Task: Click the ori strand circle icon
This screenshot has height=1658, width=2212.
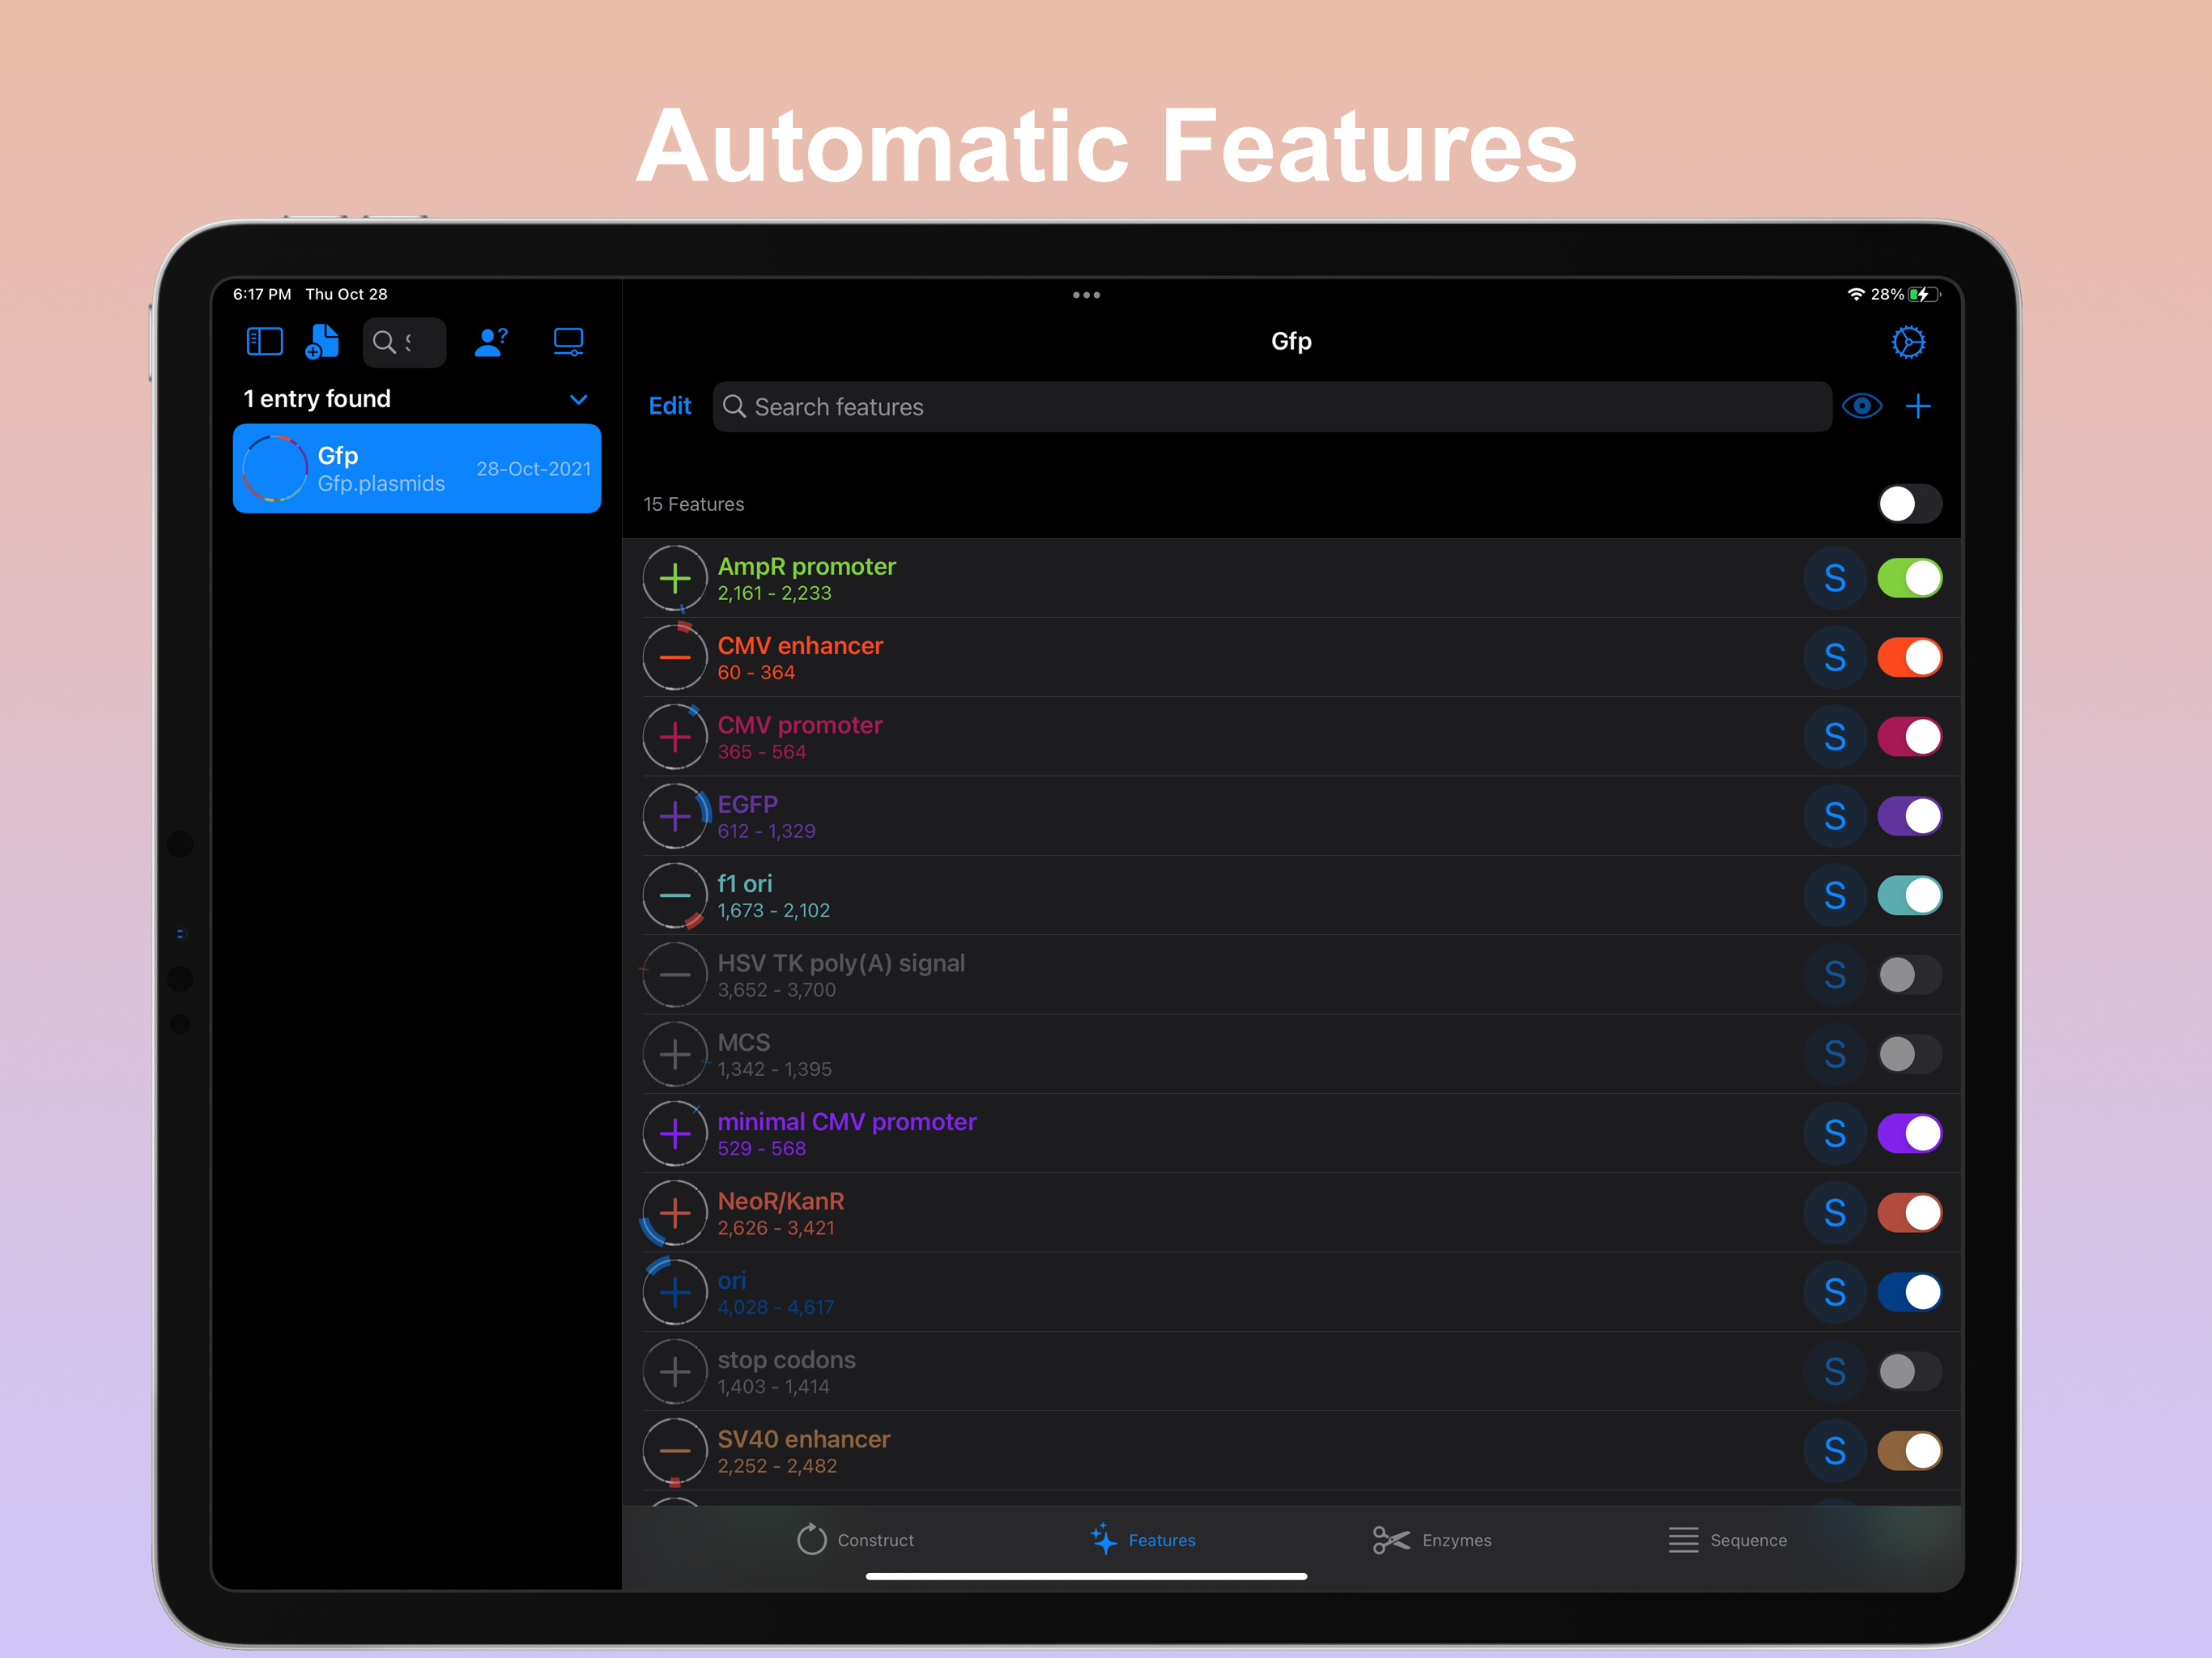Action: (x=675, y=1292)
